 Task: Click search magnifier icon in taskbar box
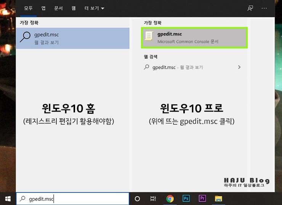(x=22, y=199)
